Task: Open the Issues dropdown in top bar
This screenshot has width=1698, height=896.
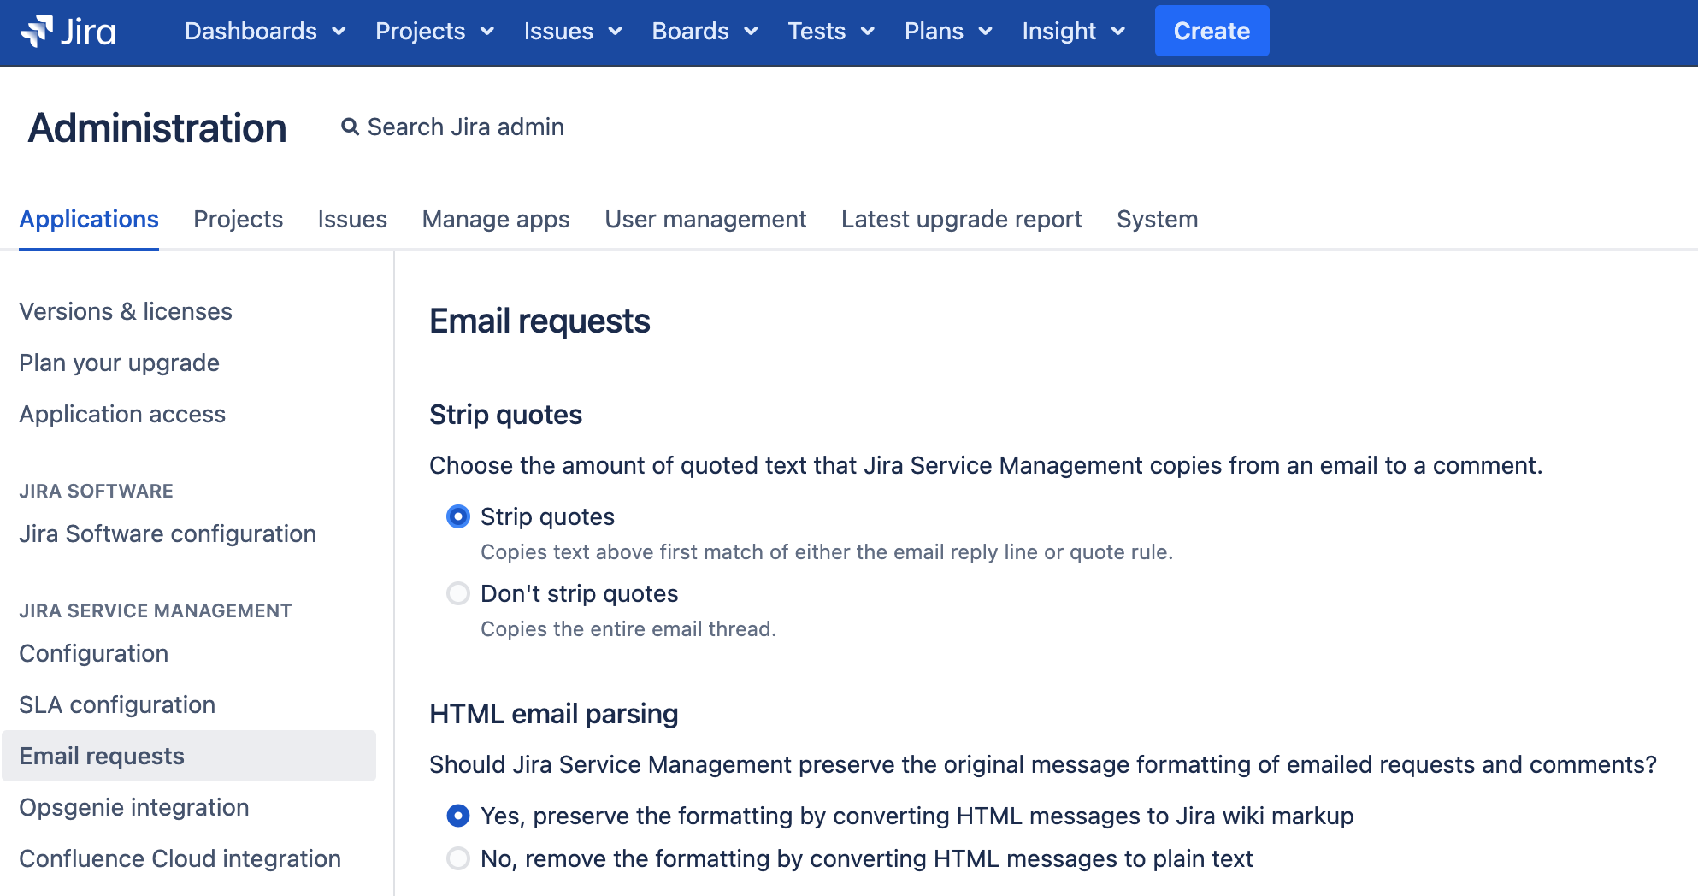Action: (x=573, y=32)
